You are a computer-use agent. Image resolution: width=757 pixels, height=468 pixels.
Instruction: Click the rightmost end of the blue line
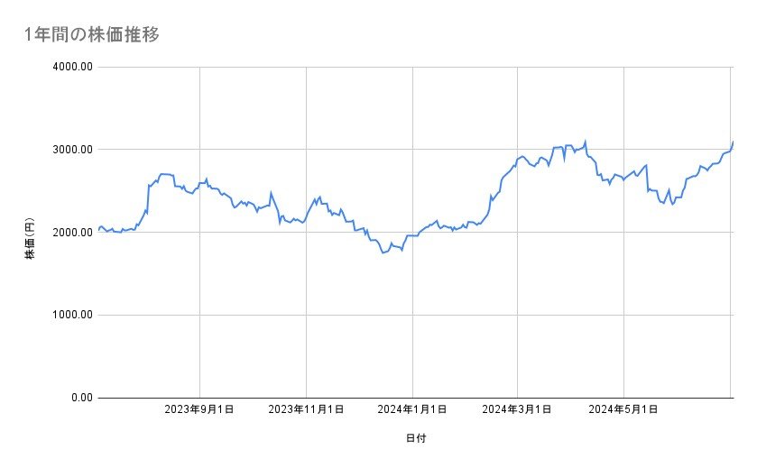click(x=733, y=142)
